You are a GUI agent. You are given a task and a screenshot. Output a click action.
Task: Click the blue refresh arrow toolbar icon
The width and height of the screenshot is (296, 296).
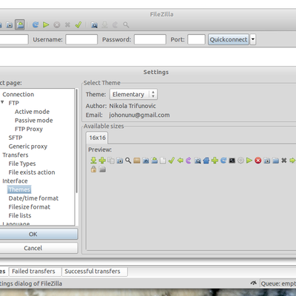36,24
